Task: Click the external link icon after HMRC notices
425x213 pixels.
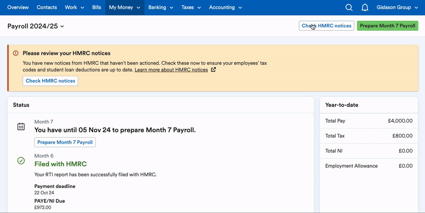Action: click(x=214, y=70)
